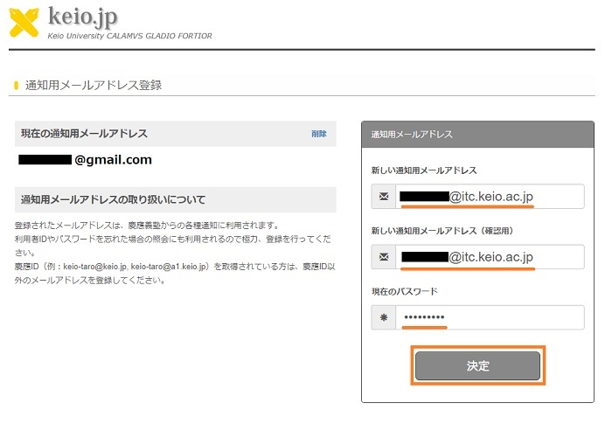Click the current @gmail.com address text
The height and width of the screenshot is (424, 612).
(113, 159)
